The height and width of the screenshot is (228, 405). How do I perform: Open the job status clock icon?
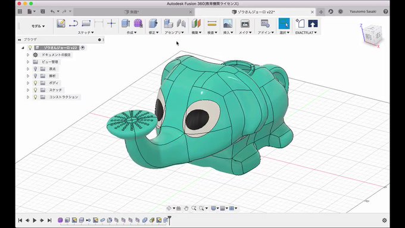point(341,11)
